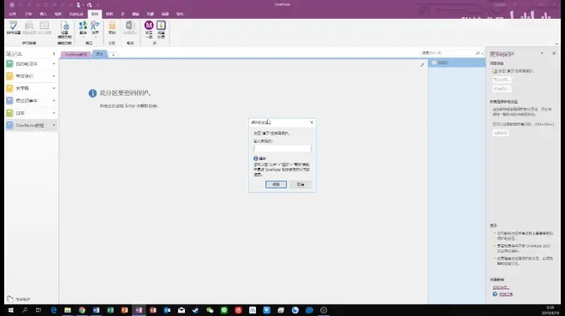This screenshot has height=316, width=565.
Task: Open the search scope dropdown arrow
Action: pos(482,53)
